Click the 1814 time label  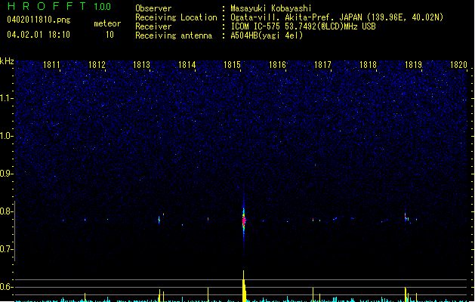[x=187, y=65]
